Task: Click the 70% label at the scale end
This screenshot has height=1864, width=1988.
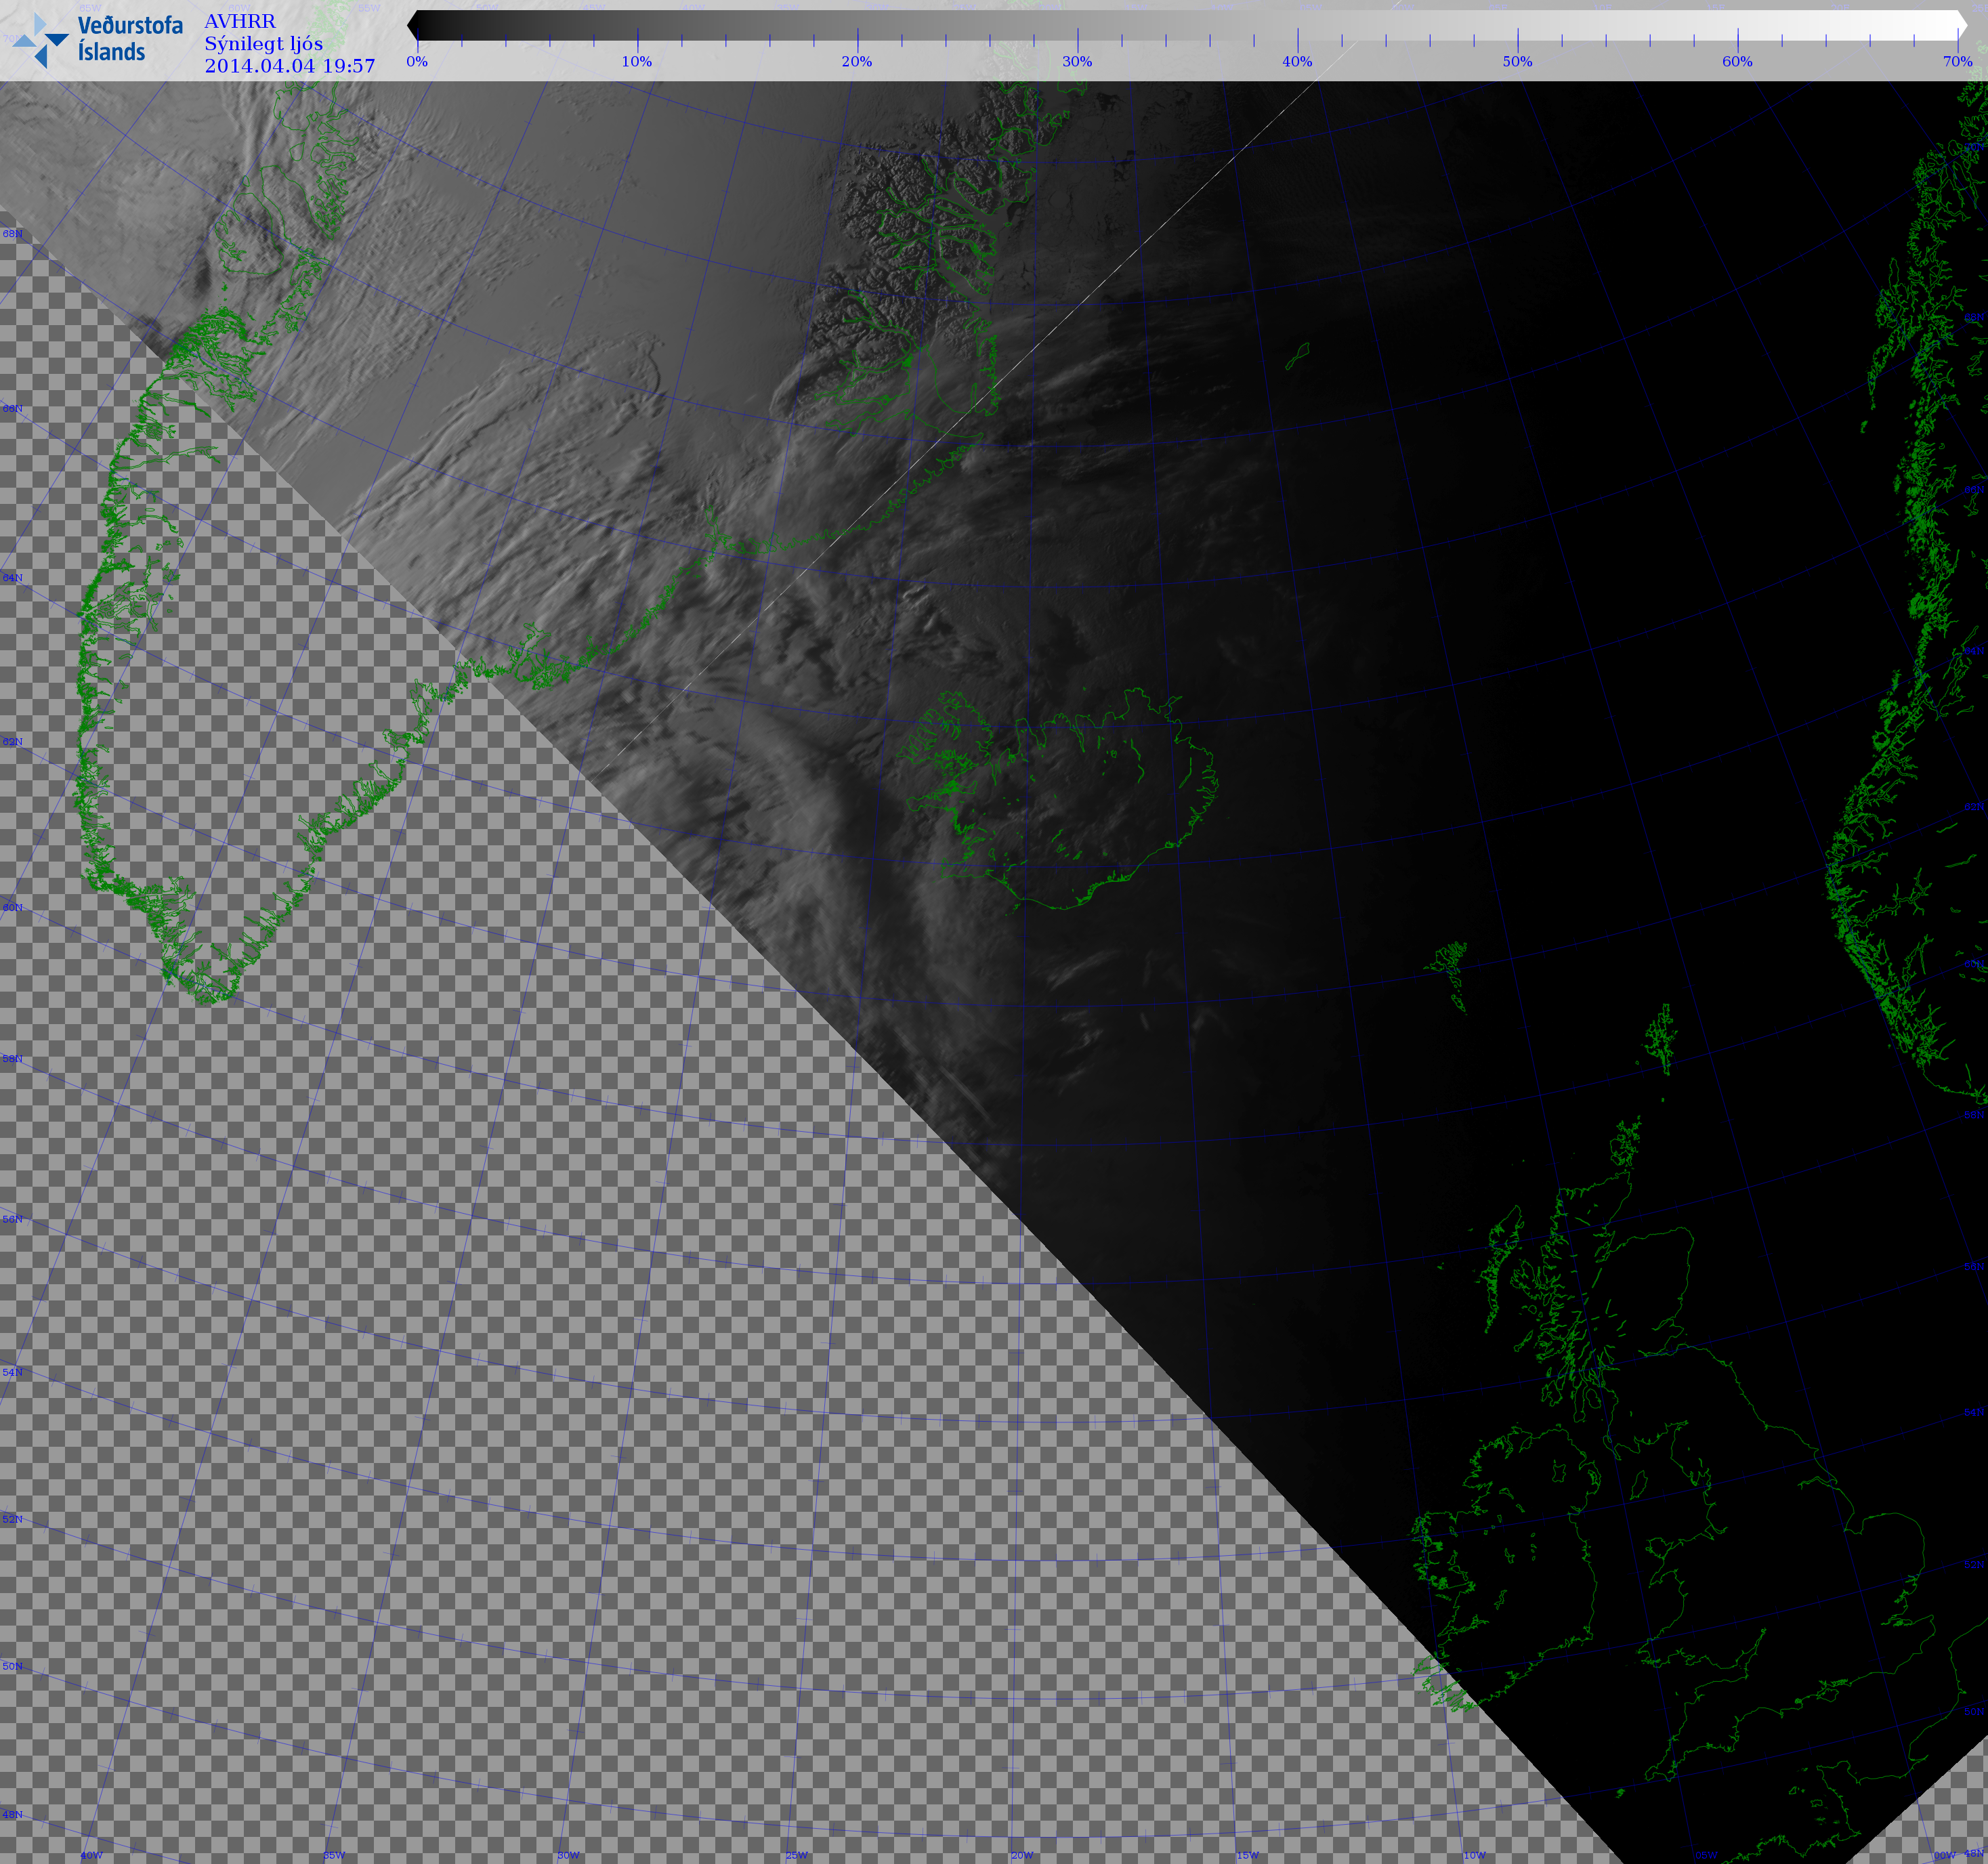Action: [1957, 61]
